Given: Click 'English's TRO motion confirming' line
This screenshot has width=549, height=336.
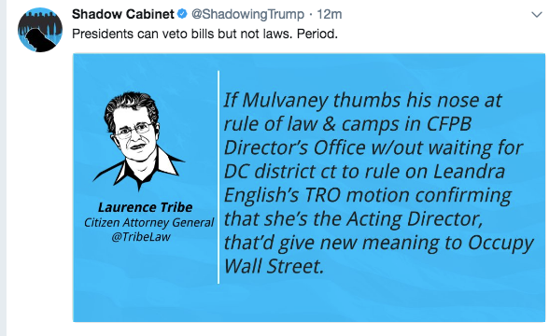Looking at the screenshot, I should coord(368,195).
